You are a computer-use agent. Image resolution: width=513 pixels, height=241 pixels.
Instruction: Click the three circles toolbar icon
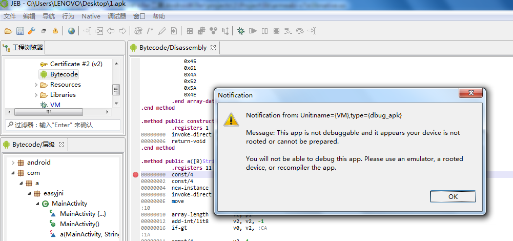pyautogui.click(x=213, y=31)
